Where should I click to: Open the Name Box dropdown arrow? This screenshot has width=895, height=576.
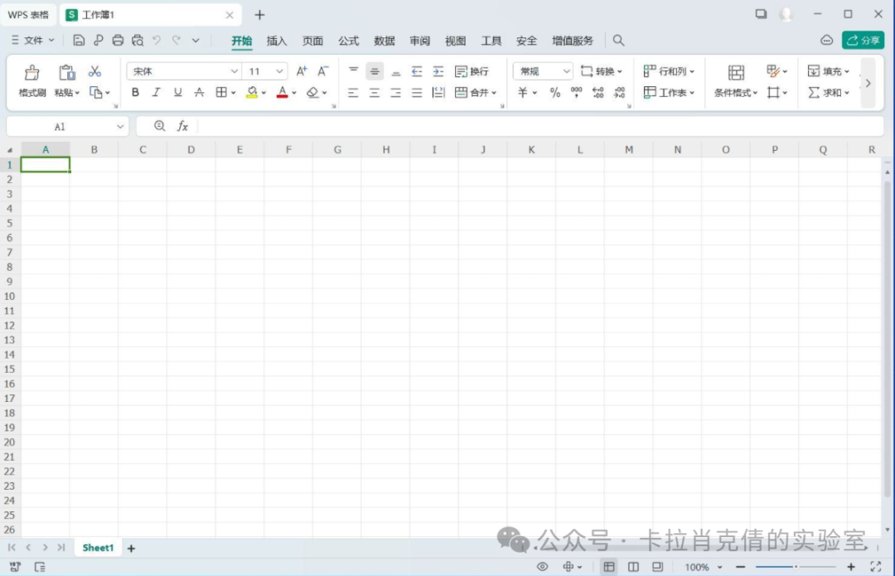(120, 127)
